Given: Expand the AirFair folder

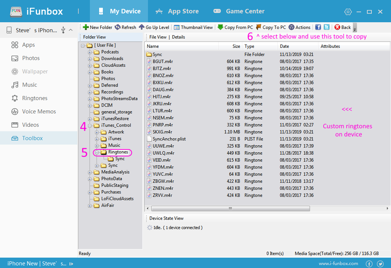Looking at the screenshot, I should [x=90, y=206].
